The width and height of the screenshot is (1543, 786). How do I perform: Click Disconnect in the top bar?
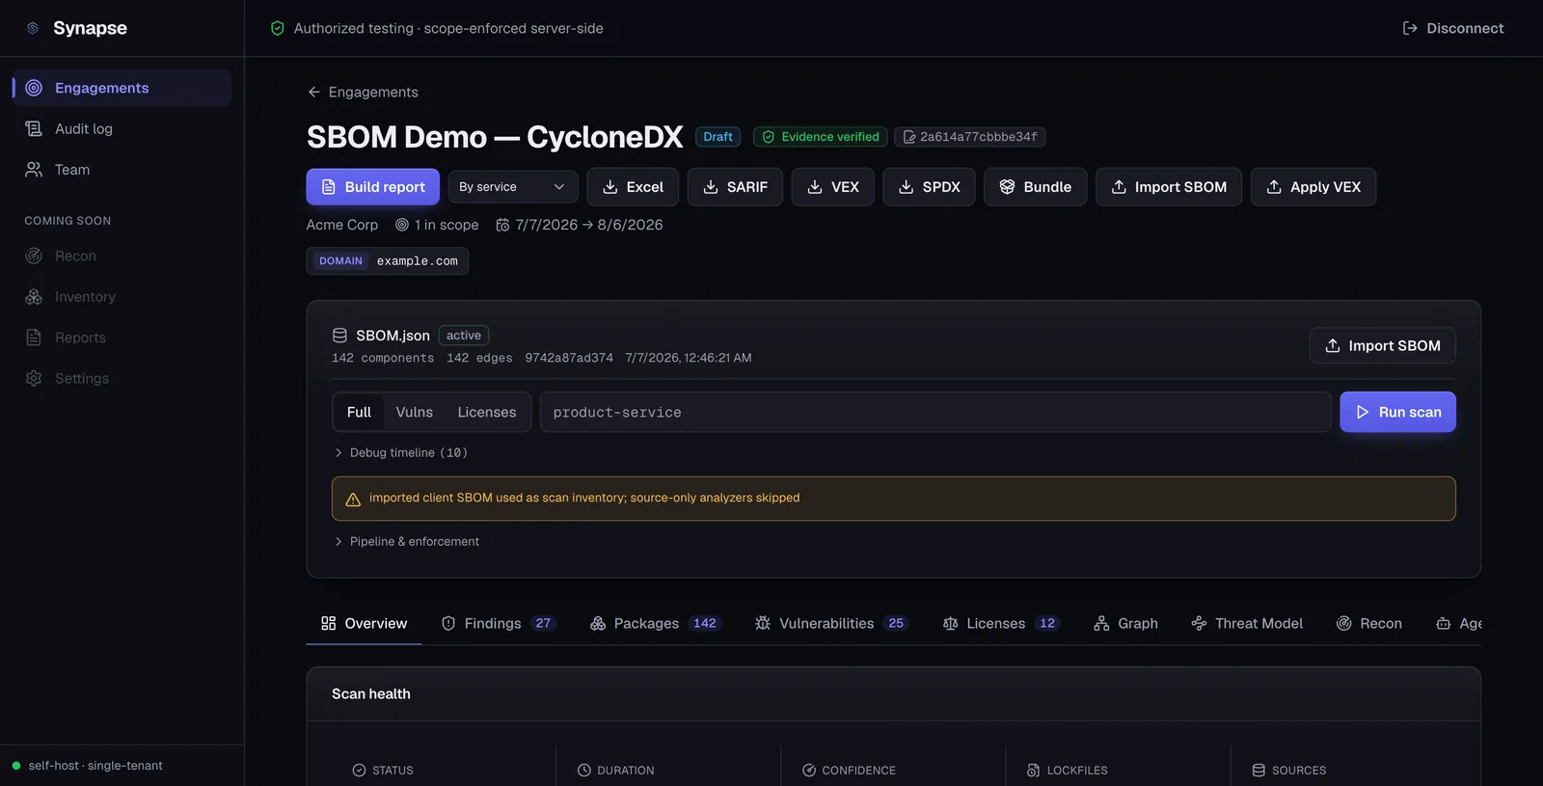pyautogui.click(x=1453, y=29)
